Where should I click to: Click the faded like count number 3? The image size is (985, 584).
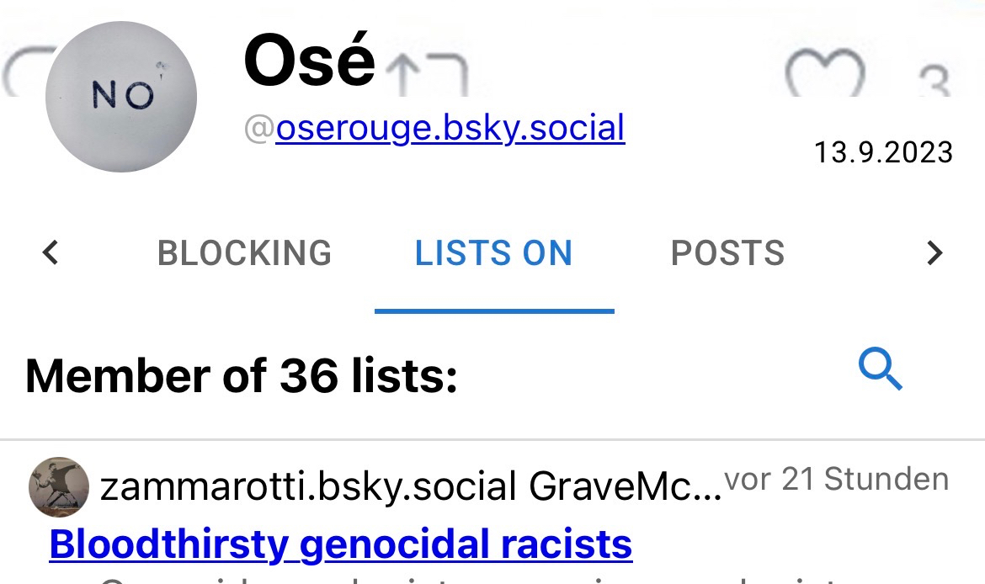click(934, 82)
